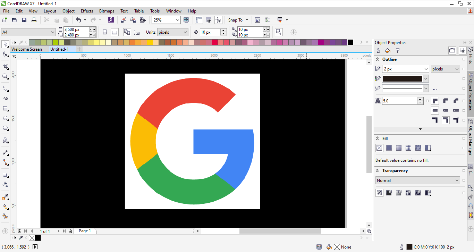Pick the yellow swatch in palette

pyautogui.click(x=150, y=42)
